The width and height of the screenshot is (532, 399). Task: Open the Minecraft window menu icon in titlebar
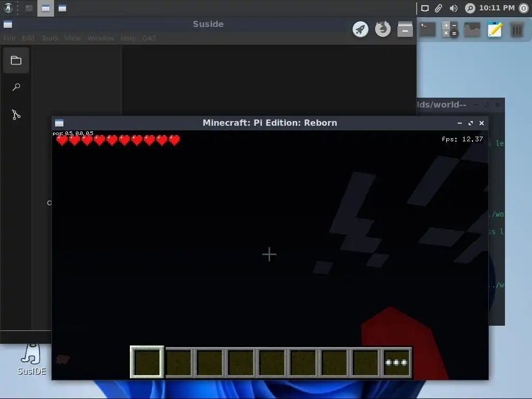click(x=59, y=123)
